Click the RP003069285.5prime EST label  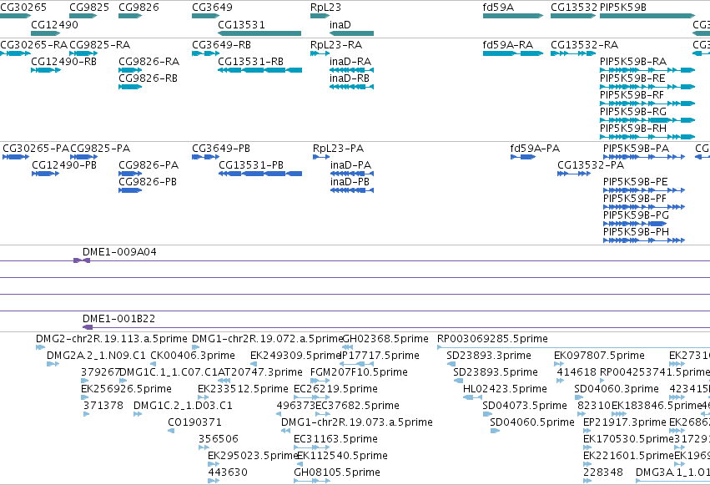[x=492, y=339]
